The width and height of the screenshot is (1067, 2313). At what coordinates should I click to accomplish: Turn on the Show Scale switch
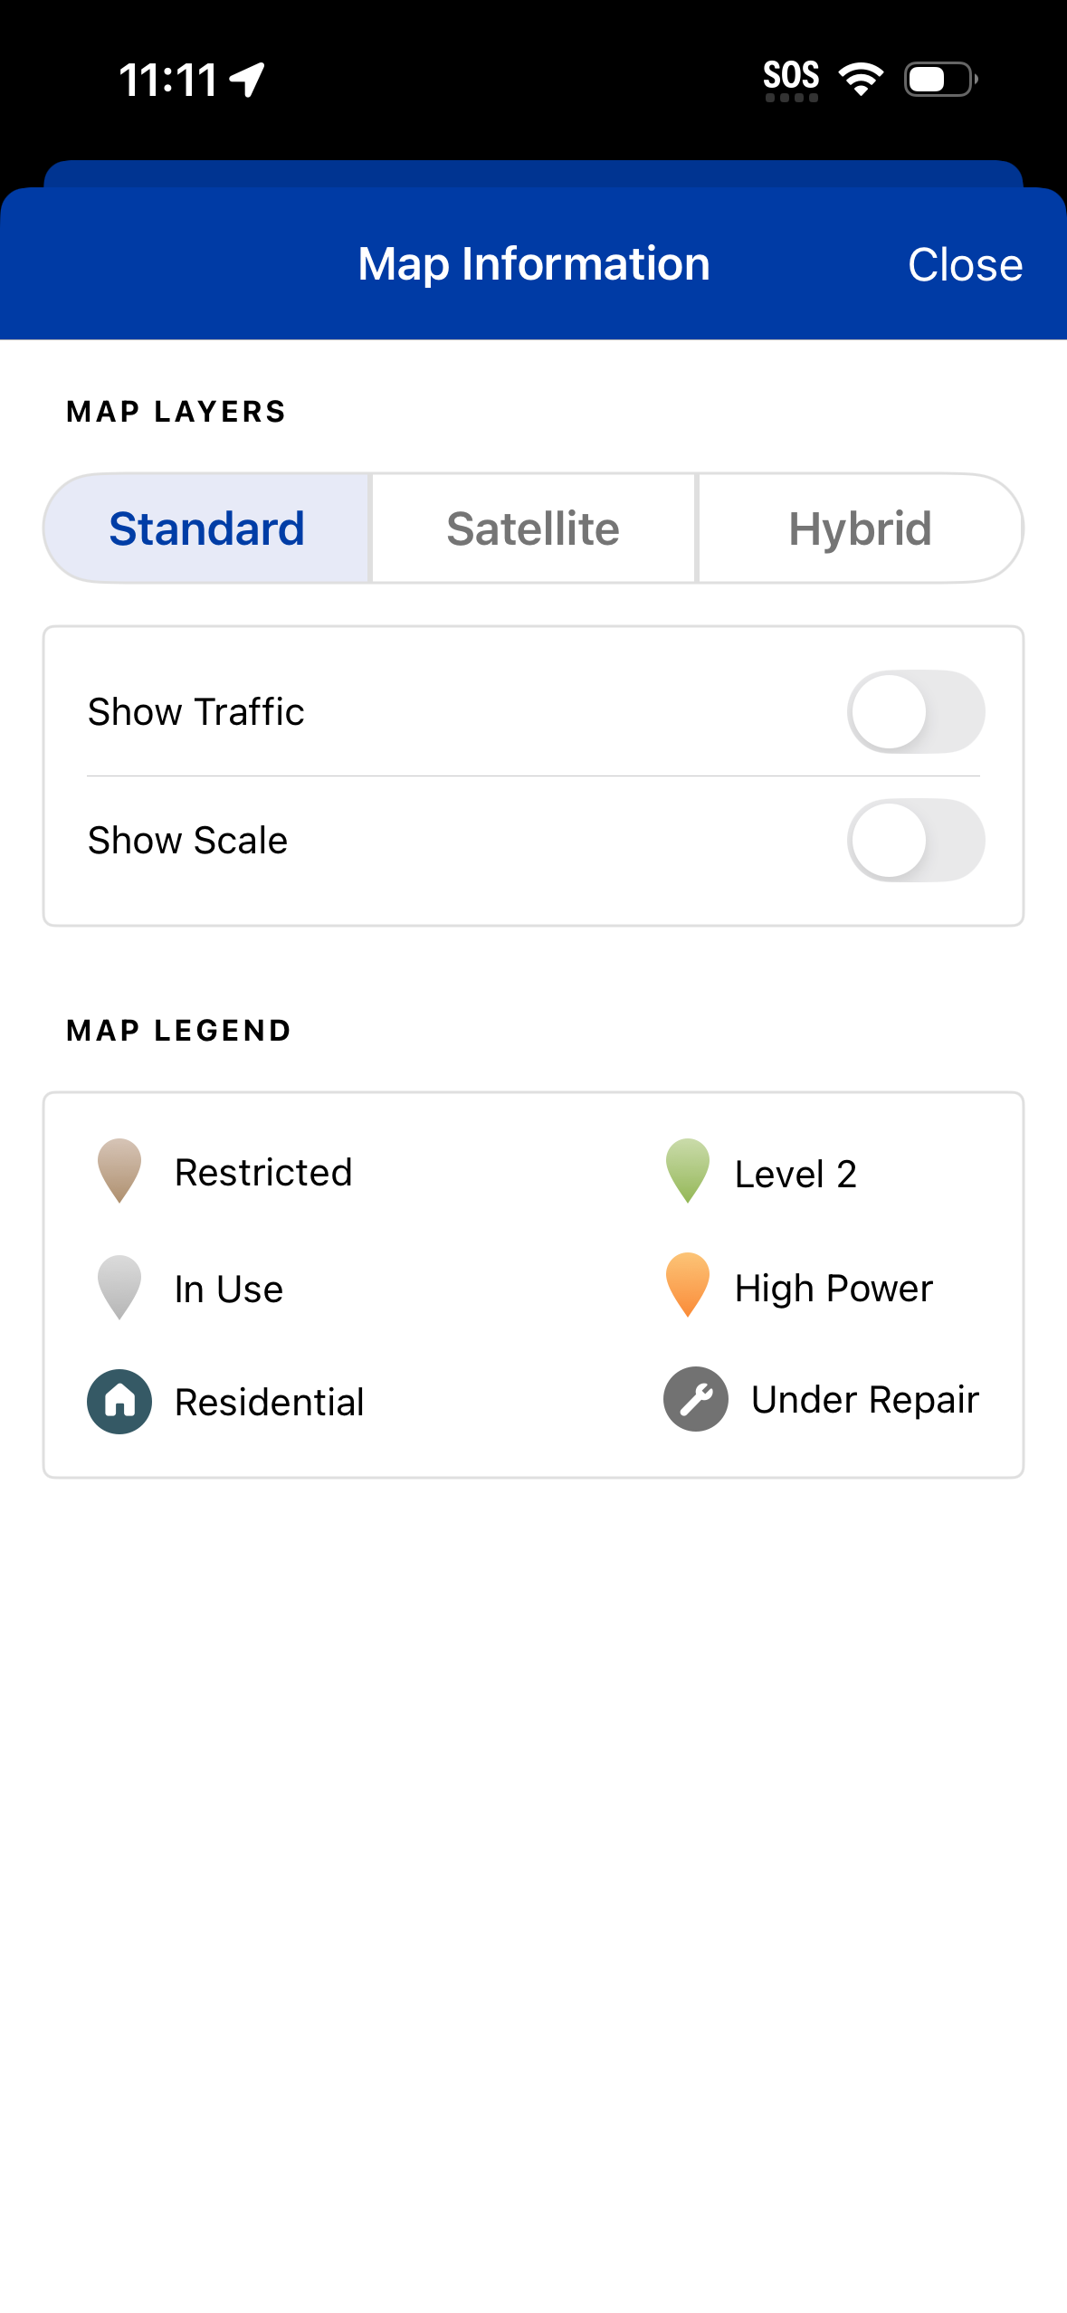pos(916,841)
